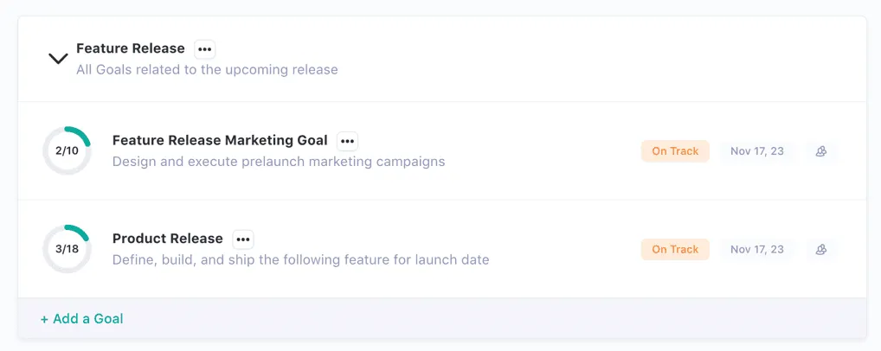
Task: Change On Track status for Marketing Goal
Action: click(x=675, y=151)
